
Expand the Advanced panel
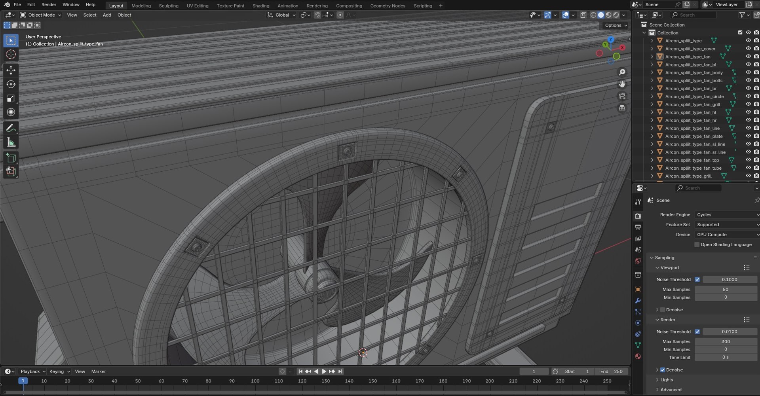coord(671,390)
